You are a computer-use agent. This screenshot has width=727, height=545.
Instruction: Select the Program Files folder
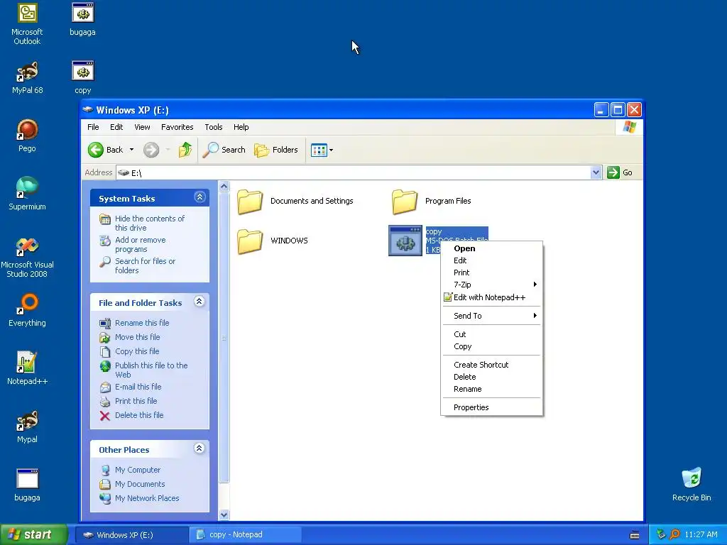tap(431, 201)
